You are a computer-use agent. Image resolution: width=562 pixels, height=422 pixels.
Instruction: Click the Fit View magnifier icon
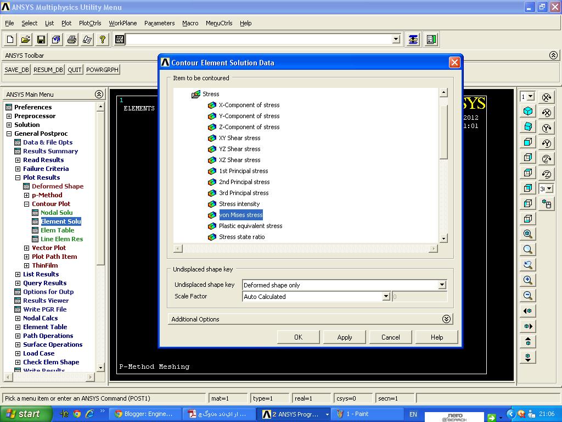527,234
